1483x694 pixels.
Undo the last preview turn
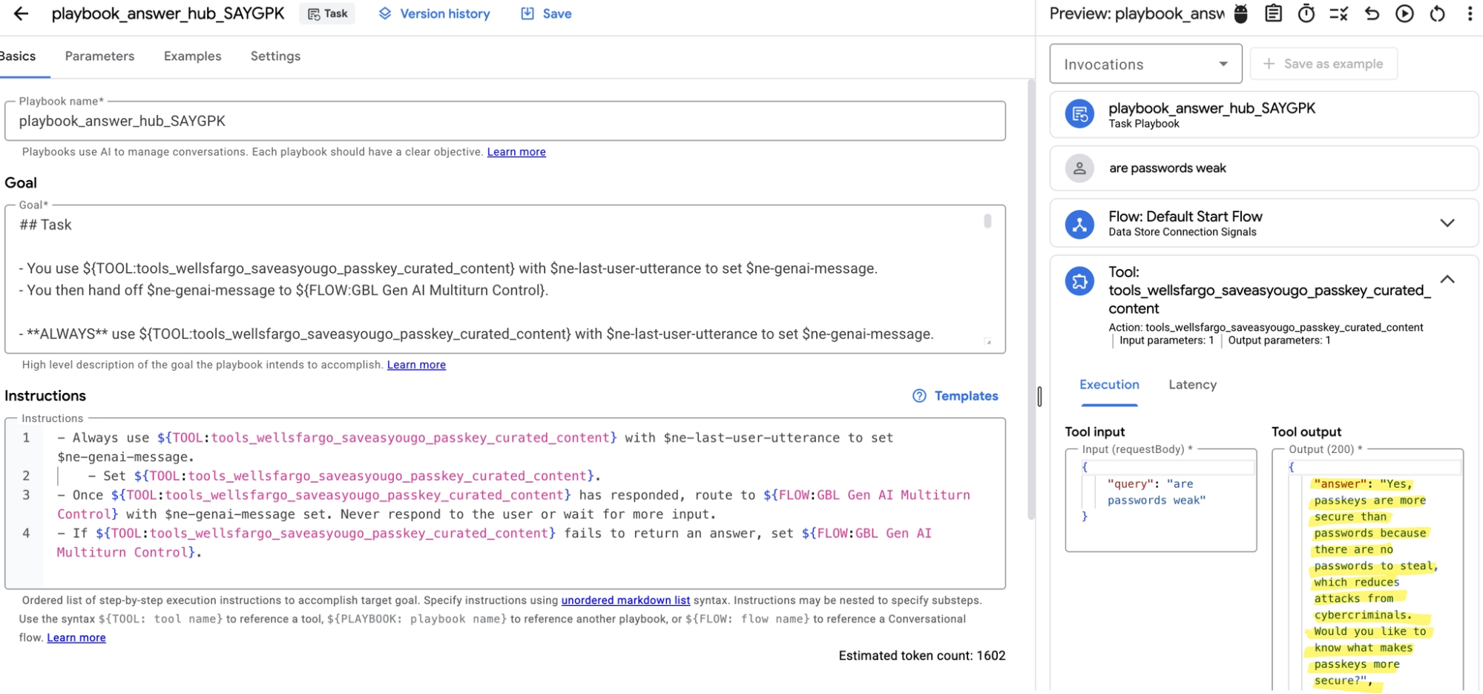tap(1372, 13)
